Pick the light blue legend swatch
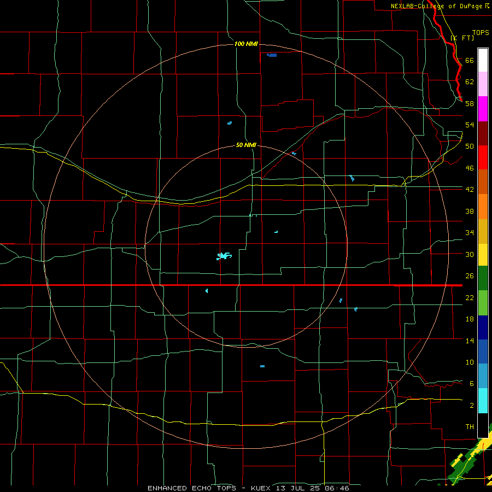This screenshot has width=492, height=492. coord(483,376)
